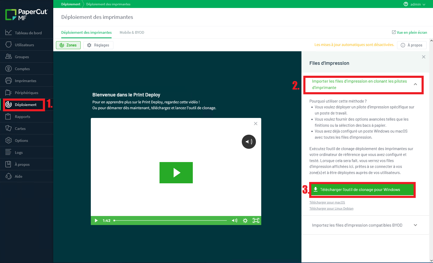Select the Déploiement des imprimantes tab
Screen dimensions: 433x263
(86, 32)
